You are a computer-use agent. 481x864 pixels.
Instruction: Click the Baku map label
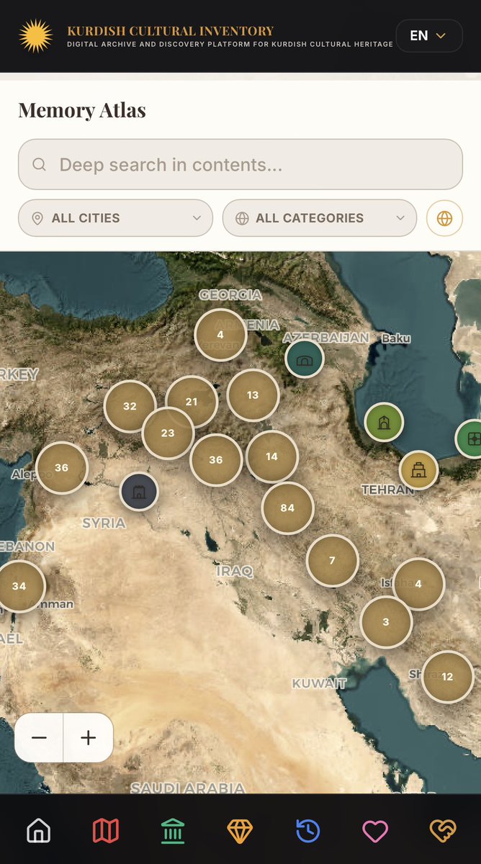tap(396, 338)
